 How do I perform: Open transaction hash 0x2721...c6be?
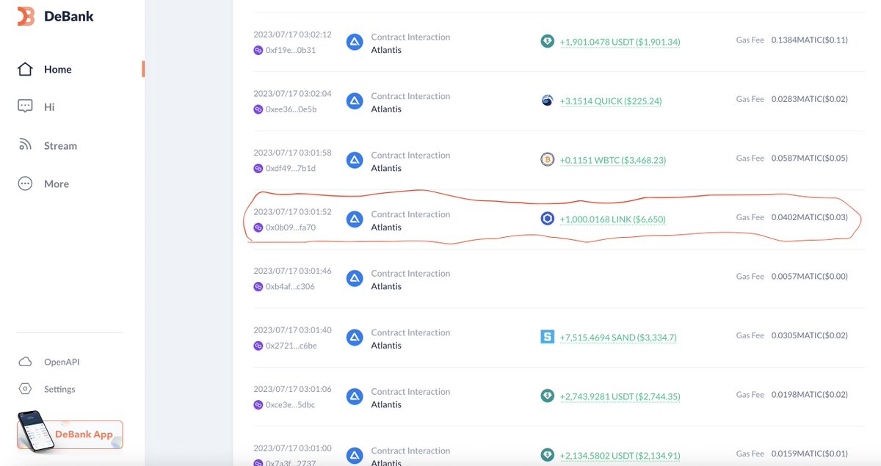pyautogui.click(x=291, y=346)
